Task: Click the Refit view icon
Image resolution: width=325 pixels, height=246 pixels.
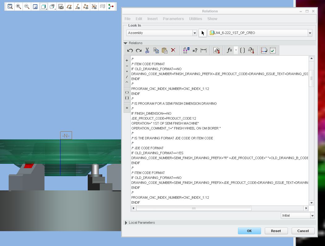Action: pyautogui.click(x=10, y=6)
